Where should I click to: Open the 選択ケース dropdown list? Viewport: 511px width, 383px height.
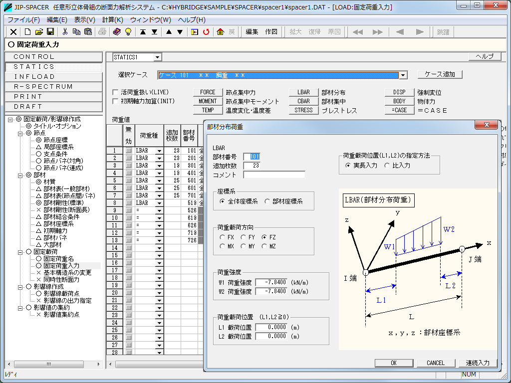403,75
